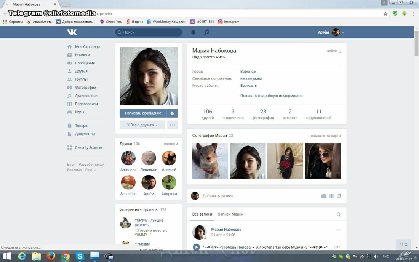Play the Любовь Попова audio track
419x262 pixels.
[x=196, y=247]
